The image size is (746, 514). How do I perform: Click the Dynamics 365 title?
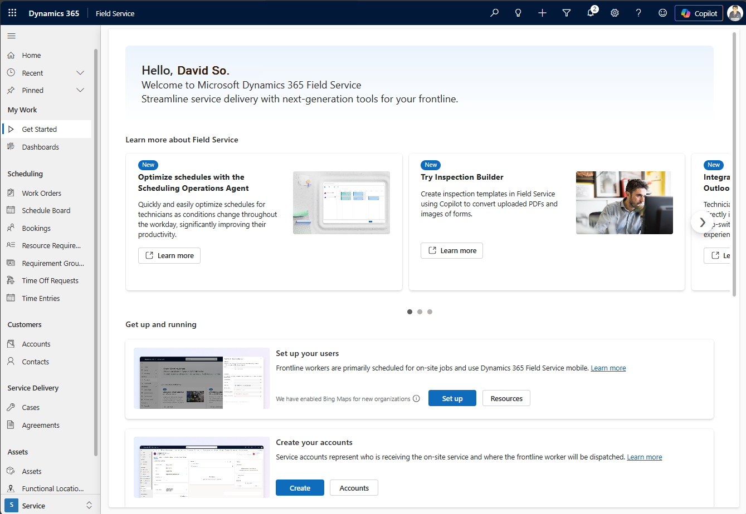coord(54,13)
